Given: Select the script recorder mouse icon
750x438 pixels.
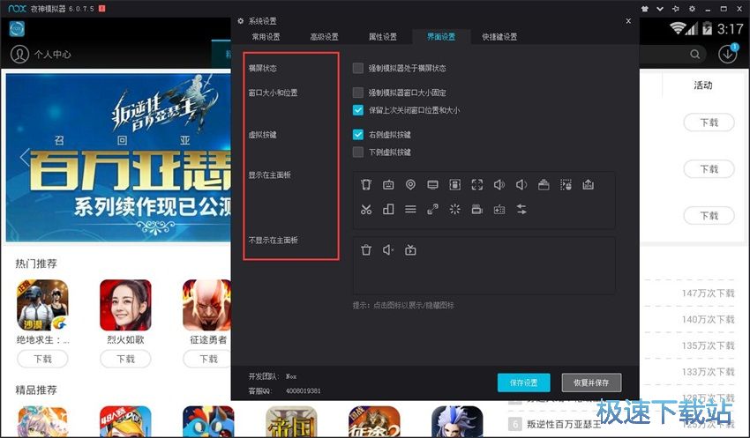Looking at the screenshot, I should tap(566, 184).
